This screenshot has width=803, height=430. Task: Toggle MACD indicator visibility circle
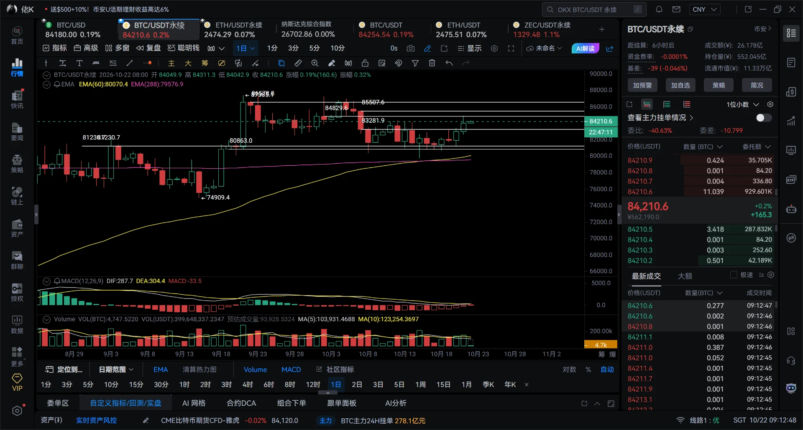[x=47, y=281]
